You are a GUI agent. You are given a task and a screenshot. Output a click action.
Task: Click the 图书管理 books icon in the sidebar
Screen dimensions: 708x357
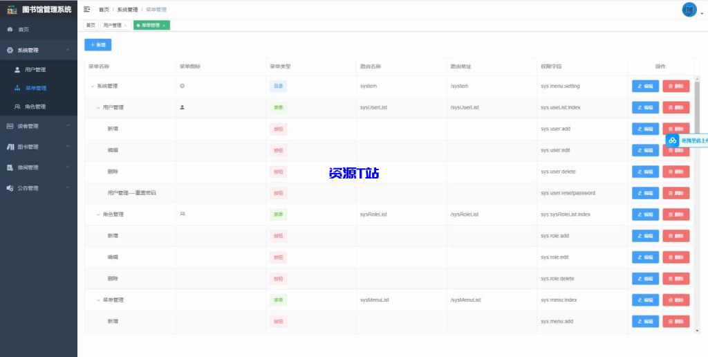coord(10,147)
